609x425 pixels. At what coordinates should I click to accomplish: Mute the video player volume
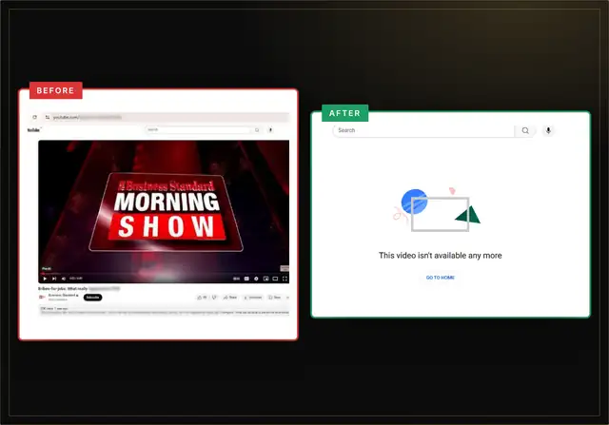[64, 279]
